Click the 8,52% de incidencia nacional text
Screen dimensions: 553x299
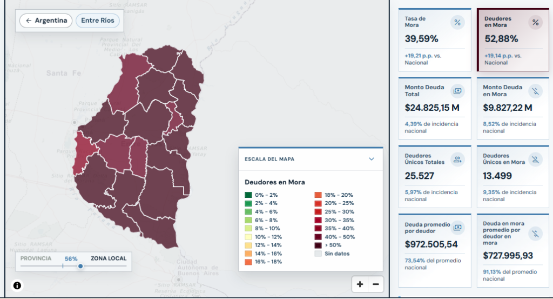point(509,128)
